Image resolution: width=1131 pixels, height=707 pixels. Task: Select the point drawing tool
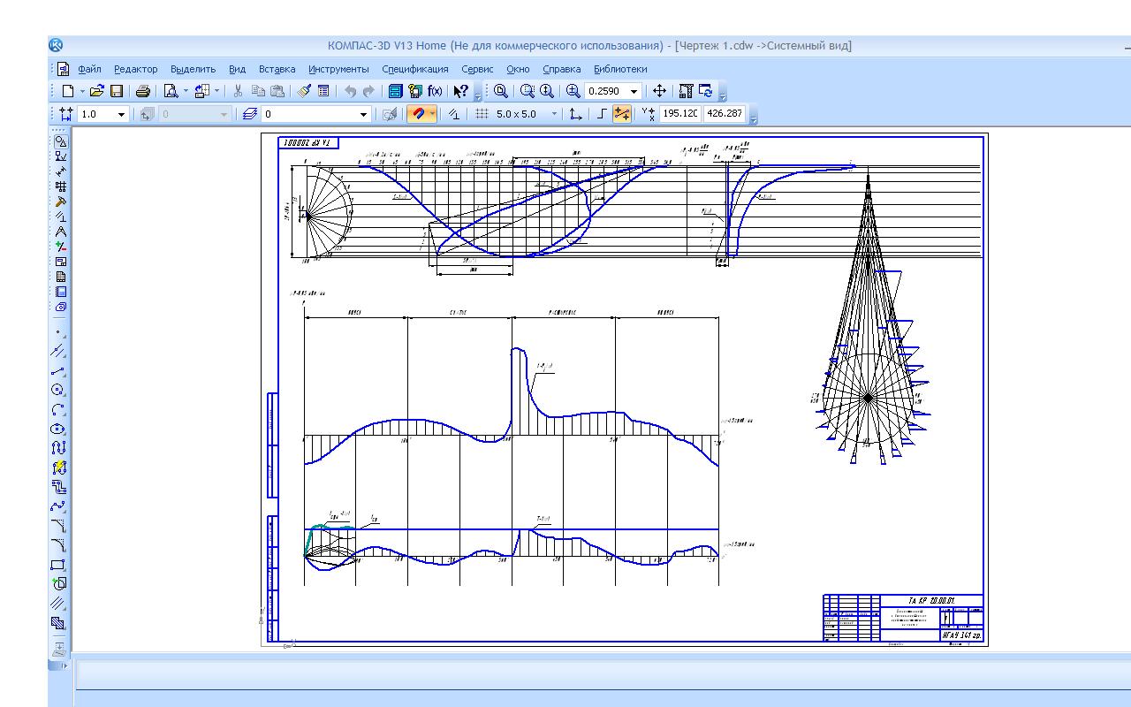59,332
